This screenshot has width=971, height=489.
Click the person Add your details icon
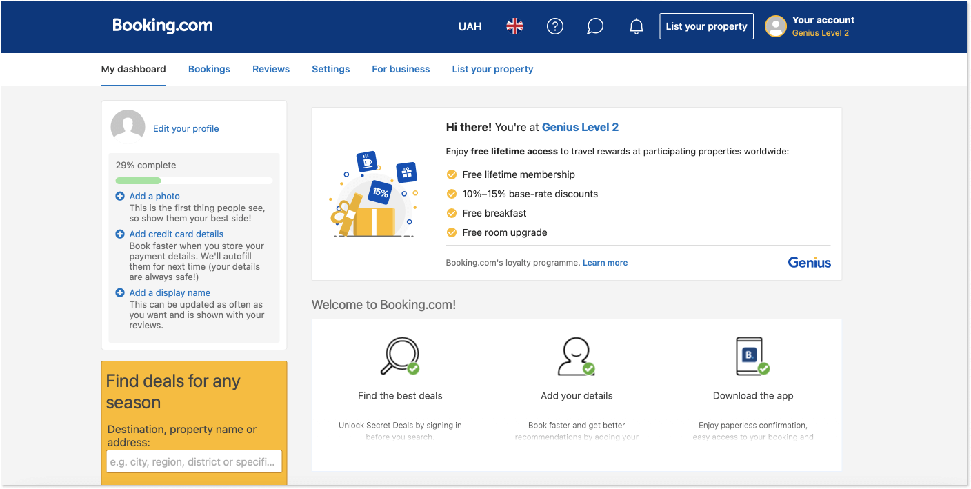pos(577,356)
